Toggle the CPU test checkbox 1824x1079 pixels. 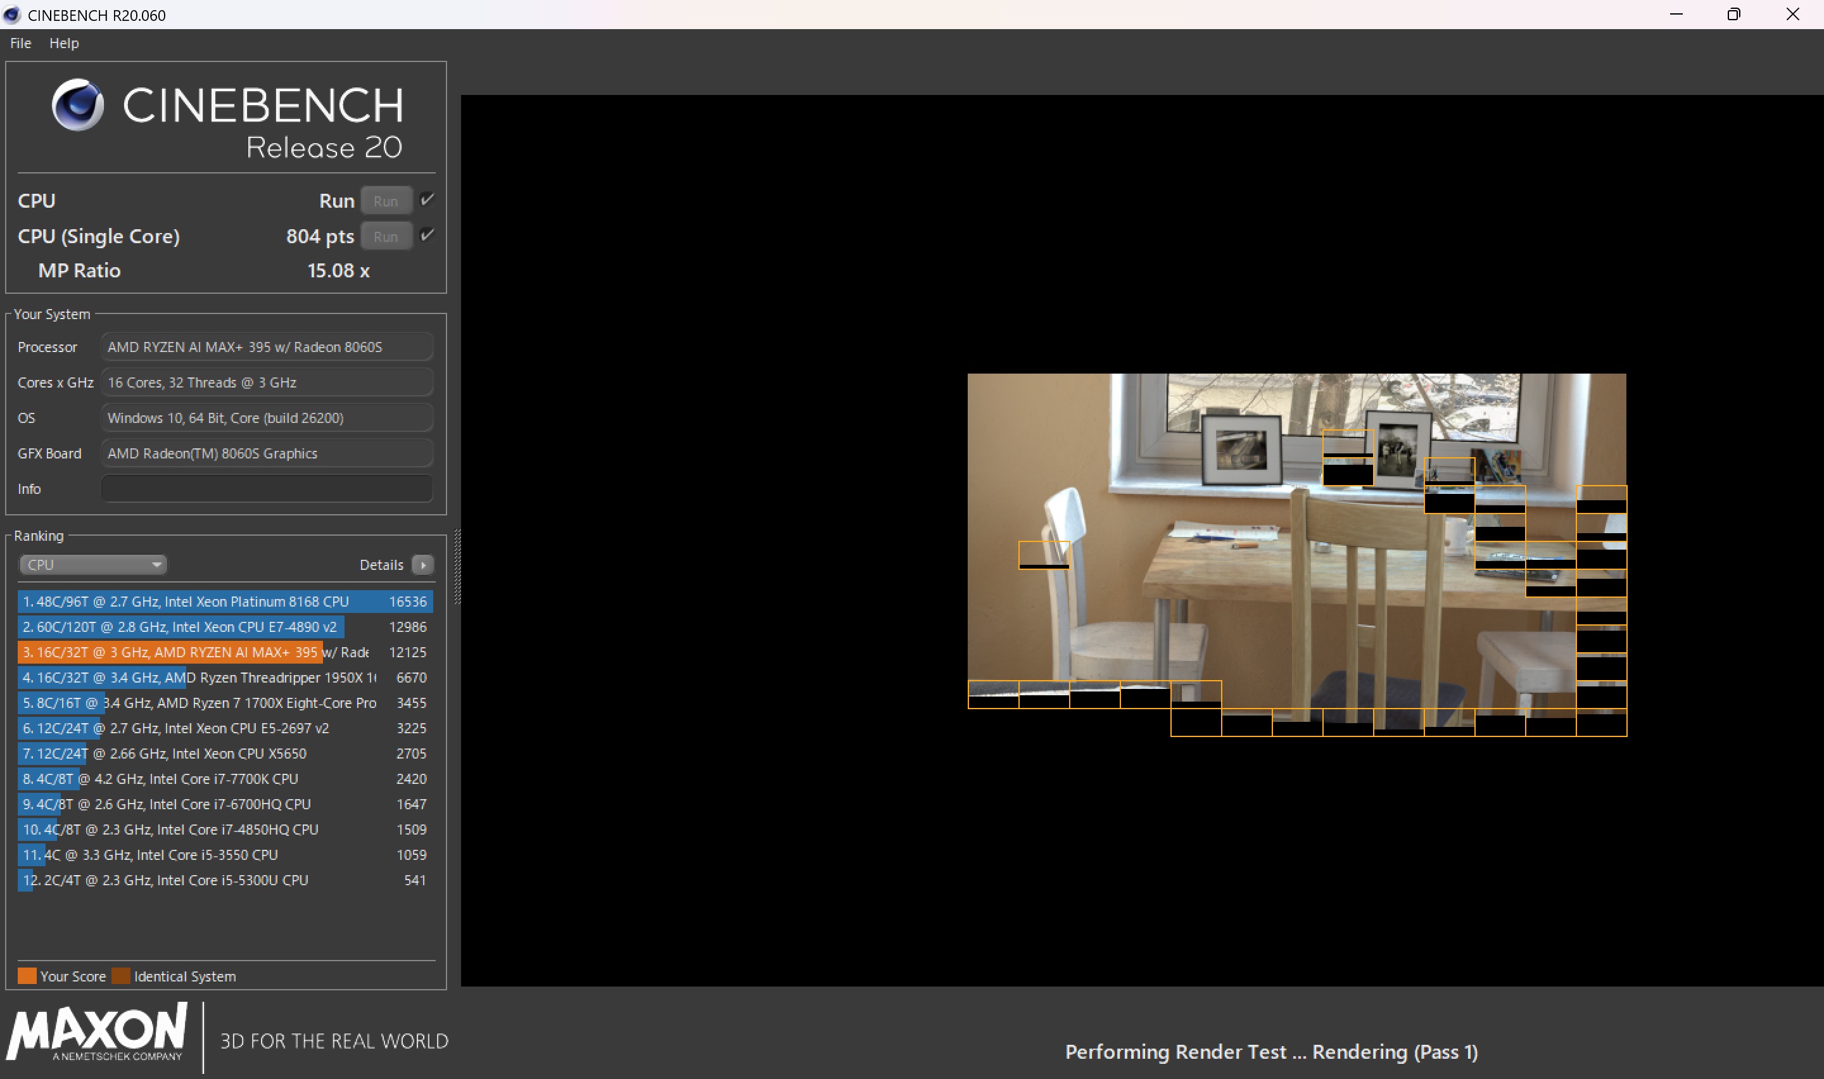click(427, 199)
